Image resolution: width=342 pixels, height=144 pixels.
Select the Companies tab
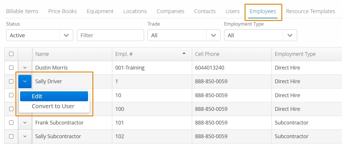170,11
